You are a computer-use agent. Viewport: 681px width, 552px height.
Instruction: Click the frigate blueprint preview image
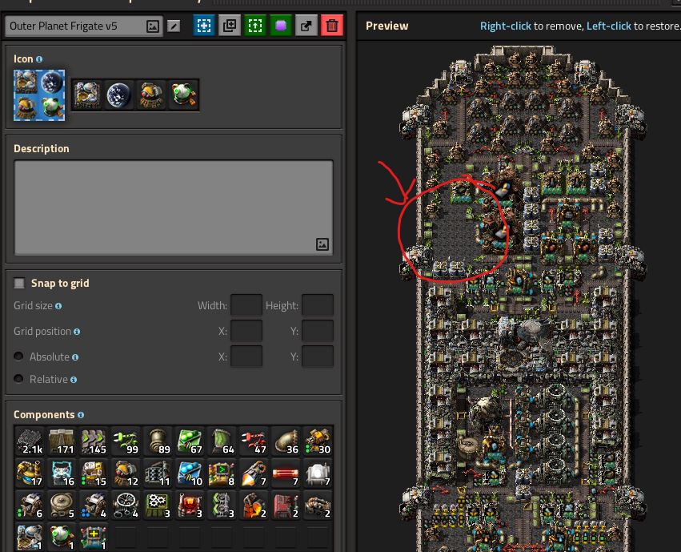point(523,299)
